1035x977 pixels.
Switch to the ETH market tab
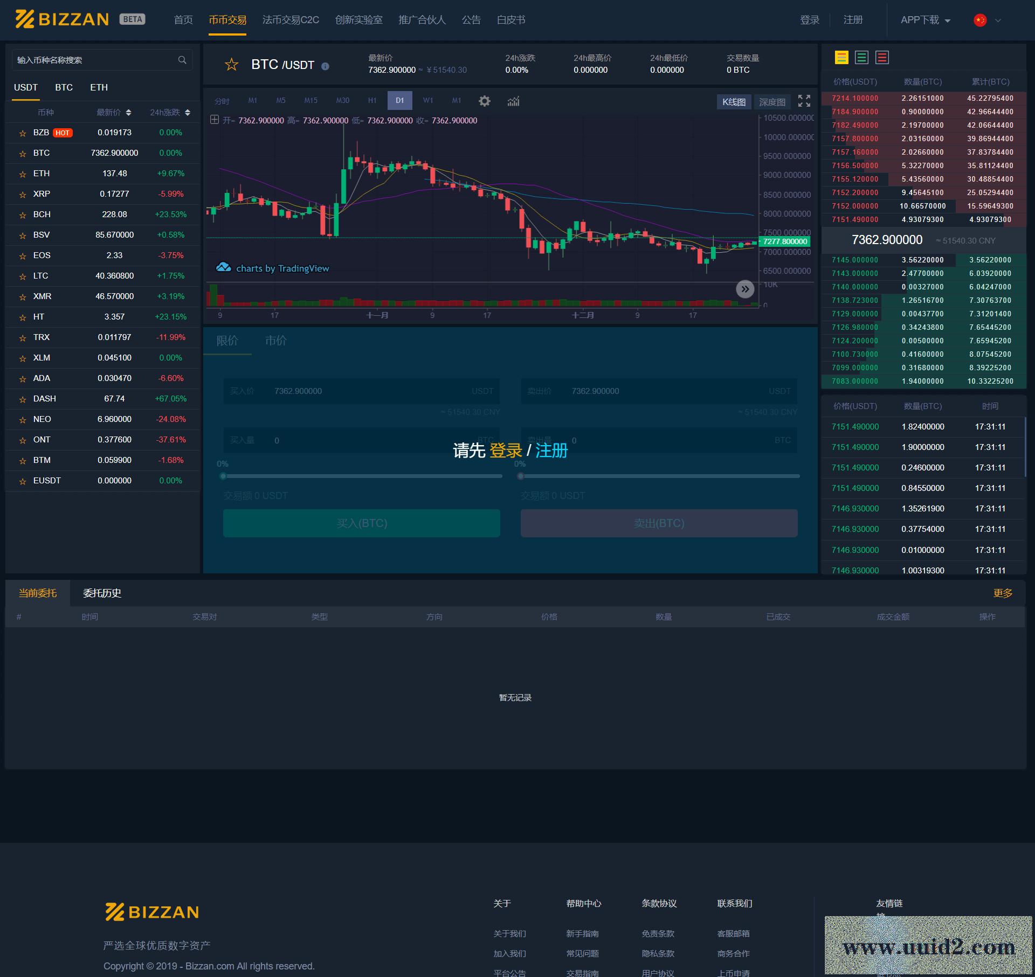coord(99,87)
